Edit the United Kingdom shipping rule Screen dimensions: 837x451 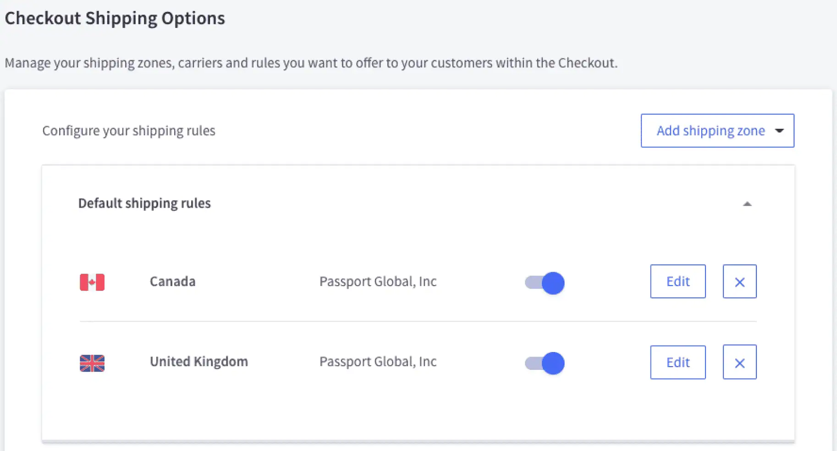[677, 363]
